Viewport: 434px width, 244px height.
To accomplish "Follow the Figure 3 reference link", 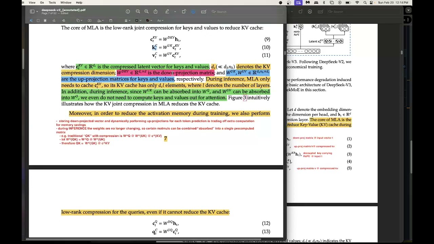I will click(244, 98).
